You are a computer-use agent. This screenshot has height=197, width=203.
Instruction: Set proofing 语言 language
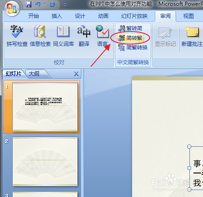pyautogui.click(x=102, y=36)
